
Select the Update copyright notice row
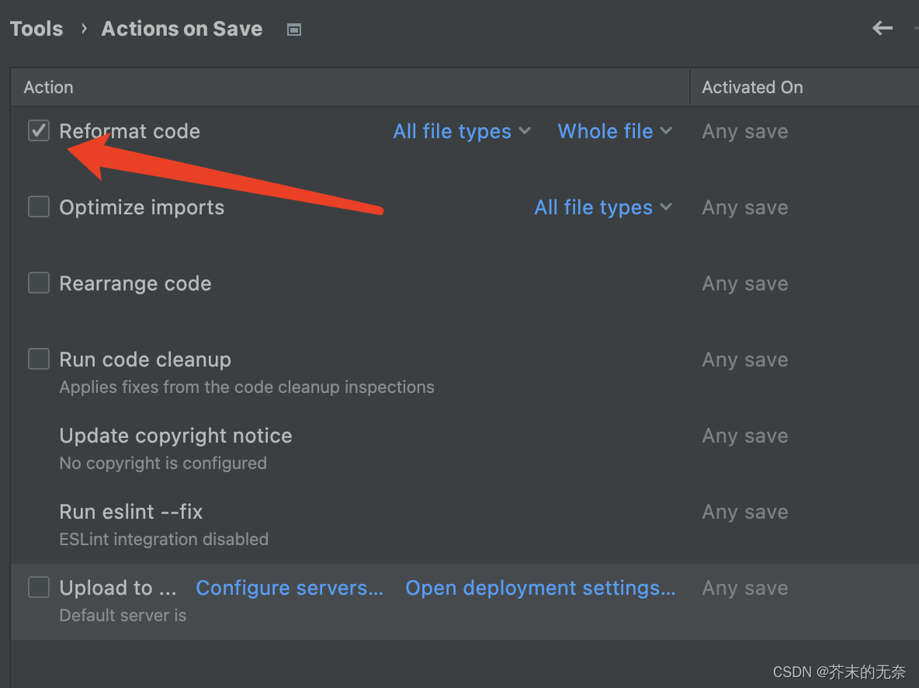[175, 436]
